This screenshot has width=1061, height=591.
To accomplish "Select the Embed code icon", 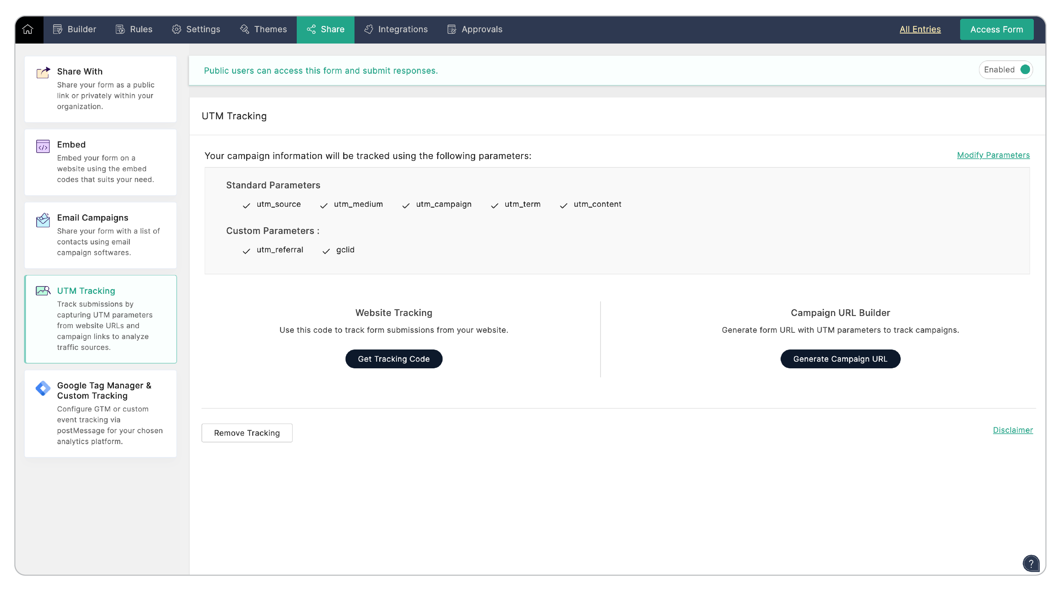I will (43, 146).
